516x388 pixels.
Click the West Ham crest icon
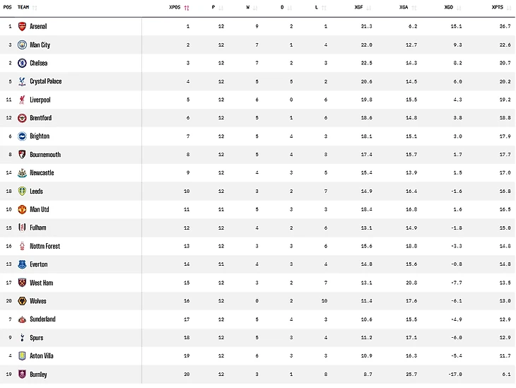point(22,283)
